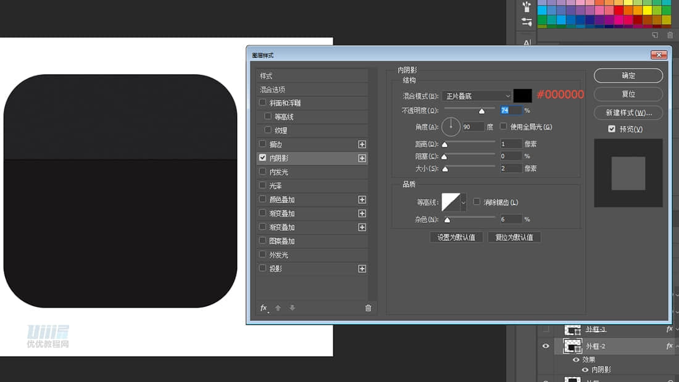Screen dimensions: 679x382
Task: Click the 杂色 slider handle
Action: [448, 220]
